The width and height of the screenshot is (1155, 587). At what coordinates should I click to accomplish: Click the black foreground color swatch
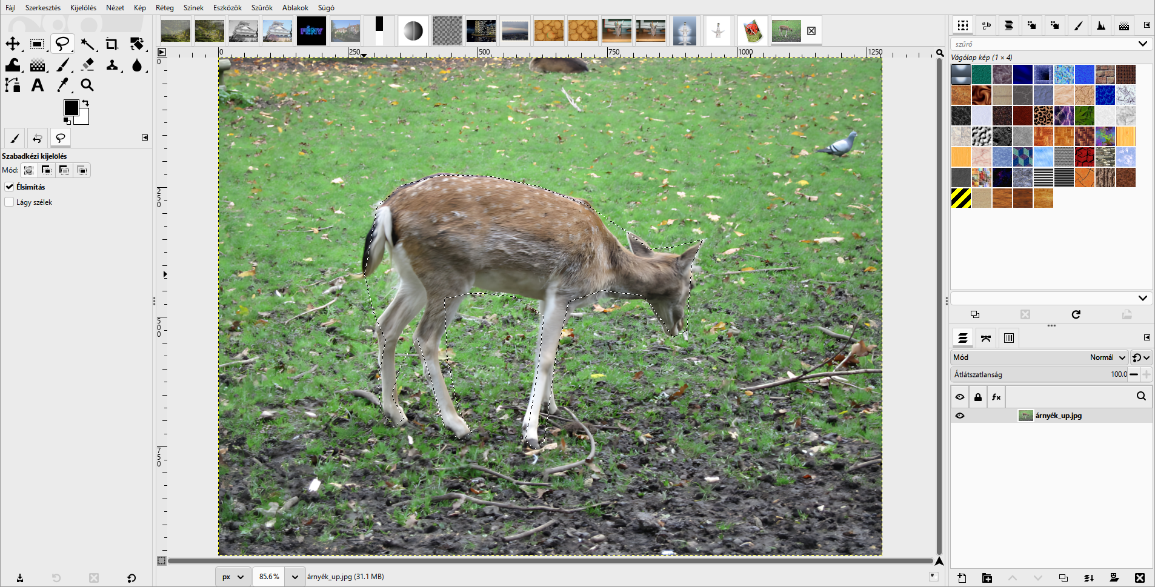point(71,107)
